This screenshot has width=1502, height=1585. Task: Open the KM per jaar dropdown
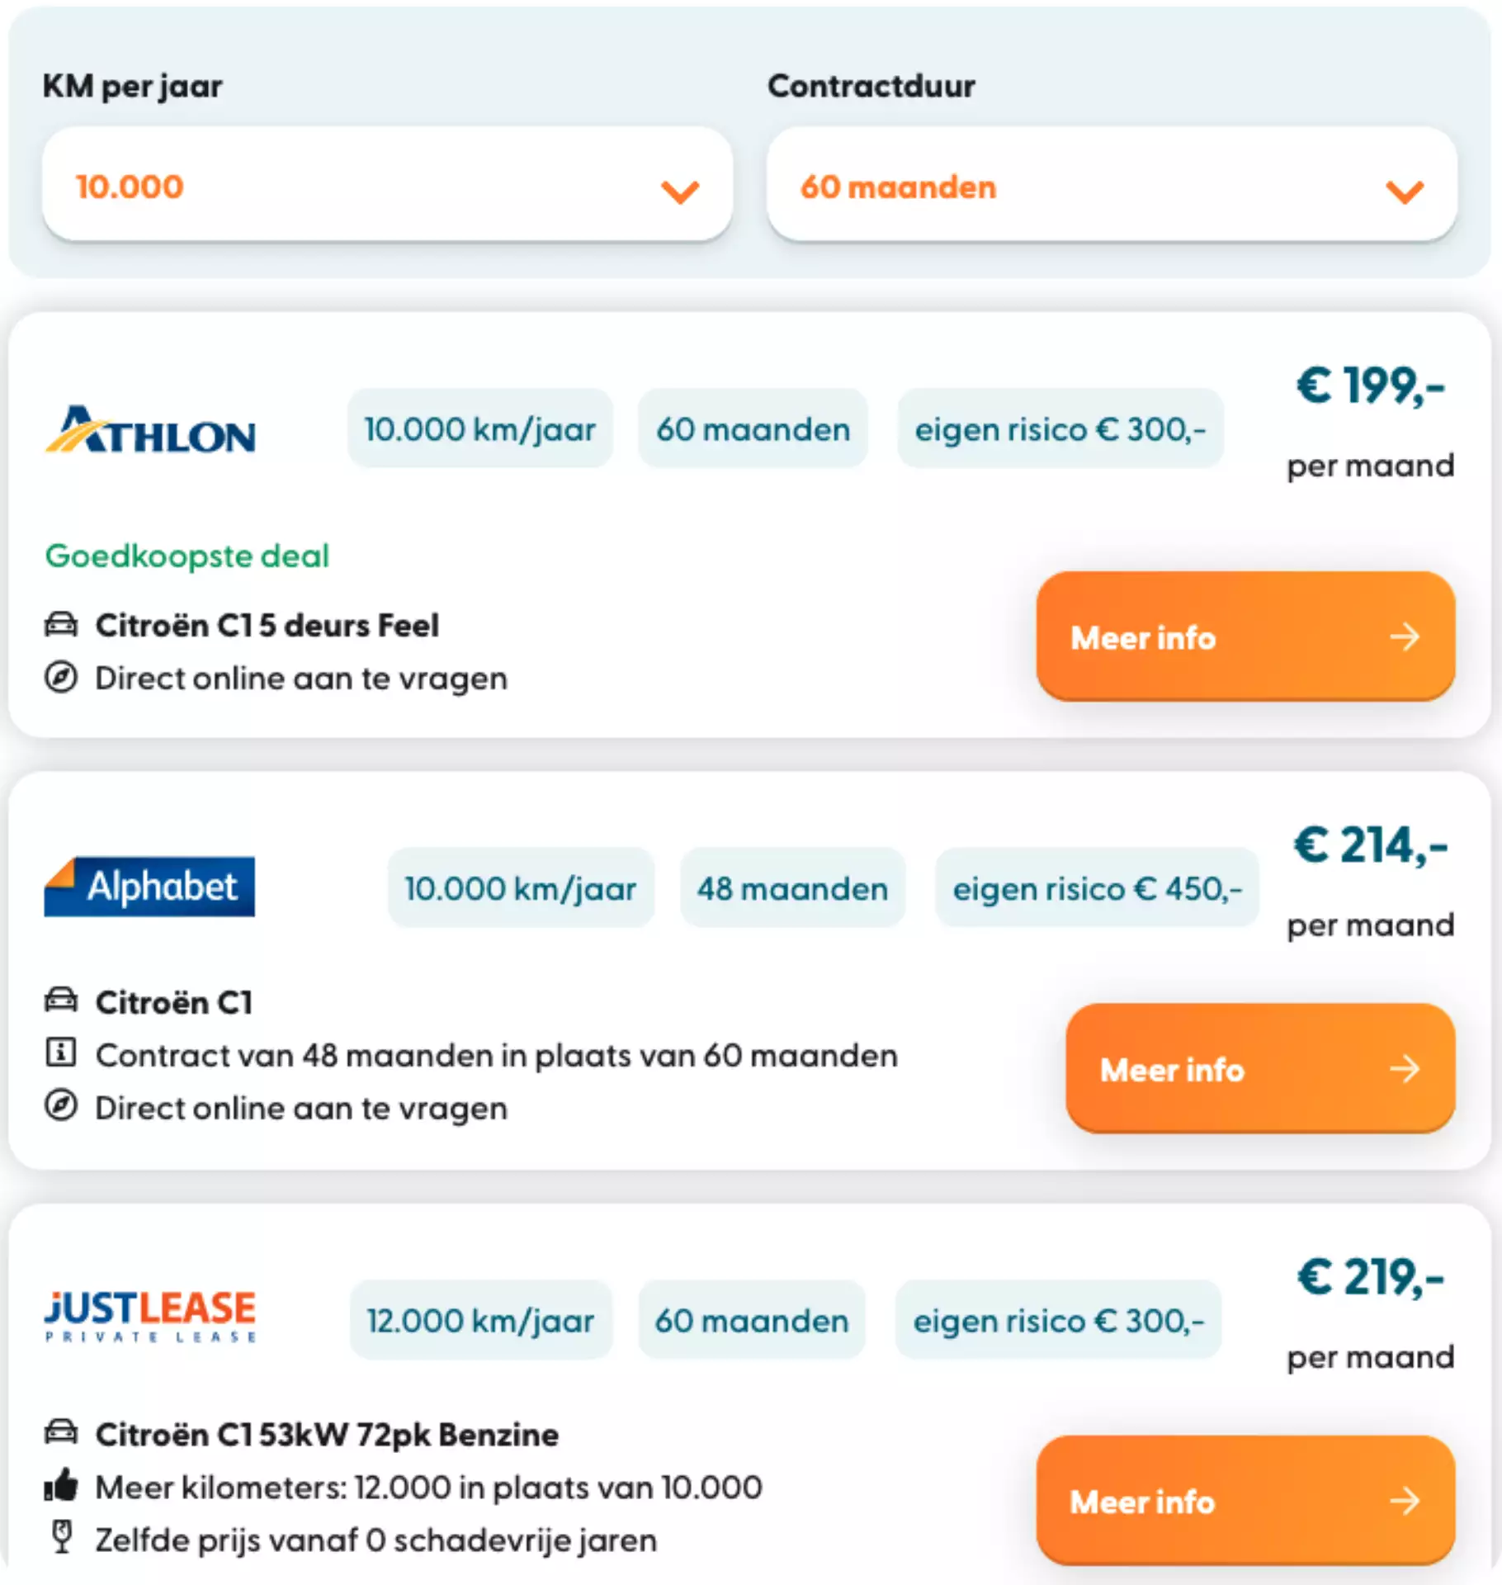(387, 184)
